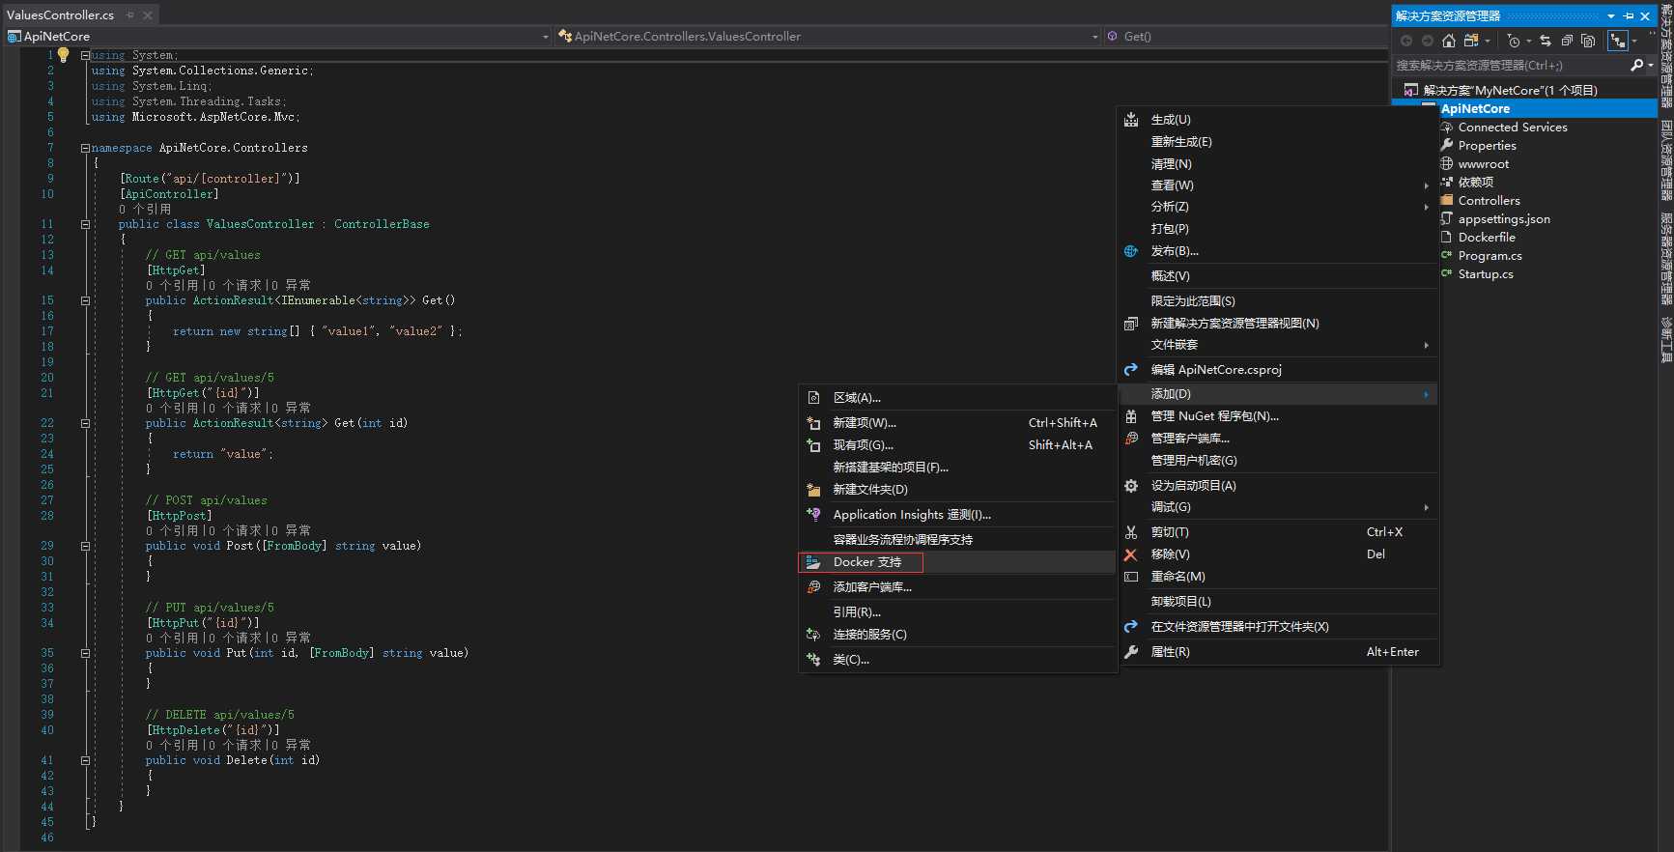Viewport: 1674px width, 852px height.
Task: Select the wwwroot node in Solution Explorer
Action: coord(1483,164)
